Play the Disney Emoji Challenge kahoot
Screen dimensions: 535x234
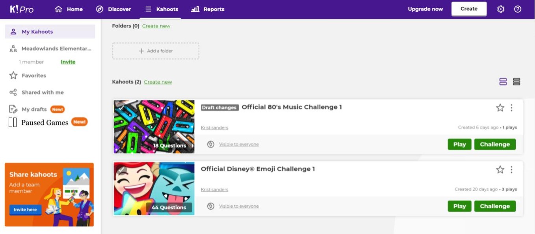pyautogui.click(x=459, y=206)
